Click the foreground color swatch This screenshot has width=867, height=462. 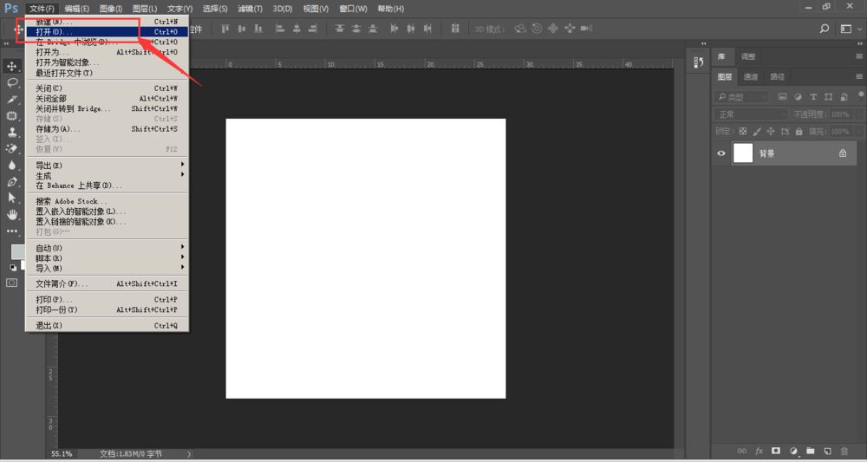pos(17,252)
